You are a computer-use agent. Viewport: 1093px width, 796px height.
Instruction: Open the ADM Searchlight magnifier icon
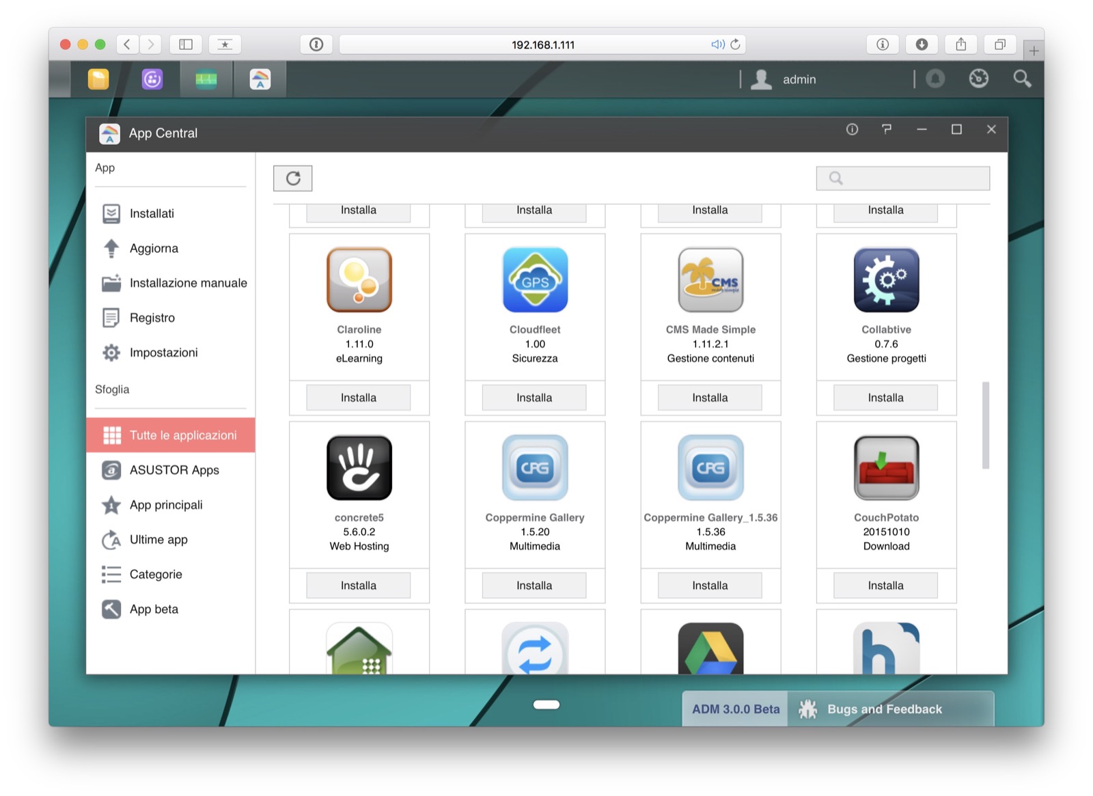(1022, 79)
